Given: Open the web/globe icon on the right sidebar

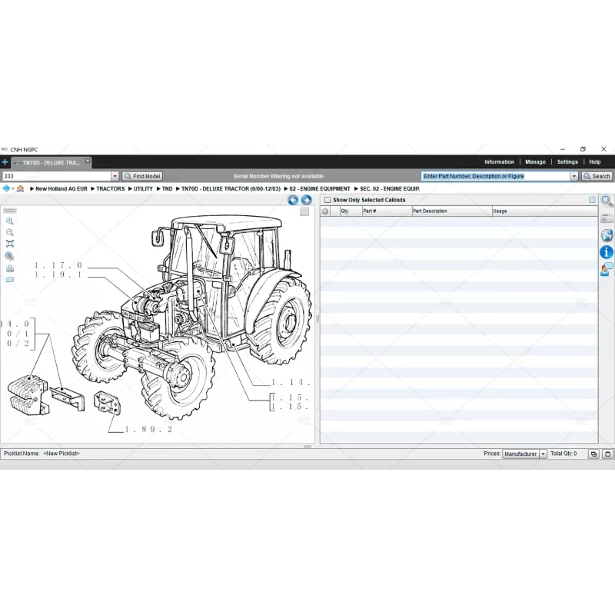Looking at the screenshot, I should tap(607, 235).
